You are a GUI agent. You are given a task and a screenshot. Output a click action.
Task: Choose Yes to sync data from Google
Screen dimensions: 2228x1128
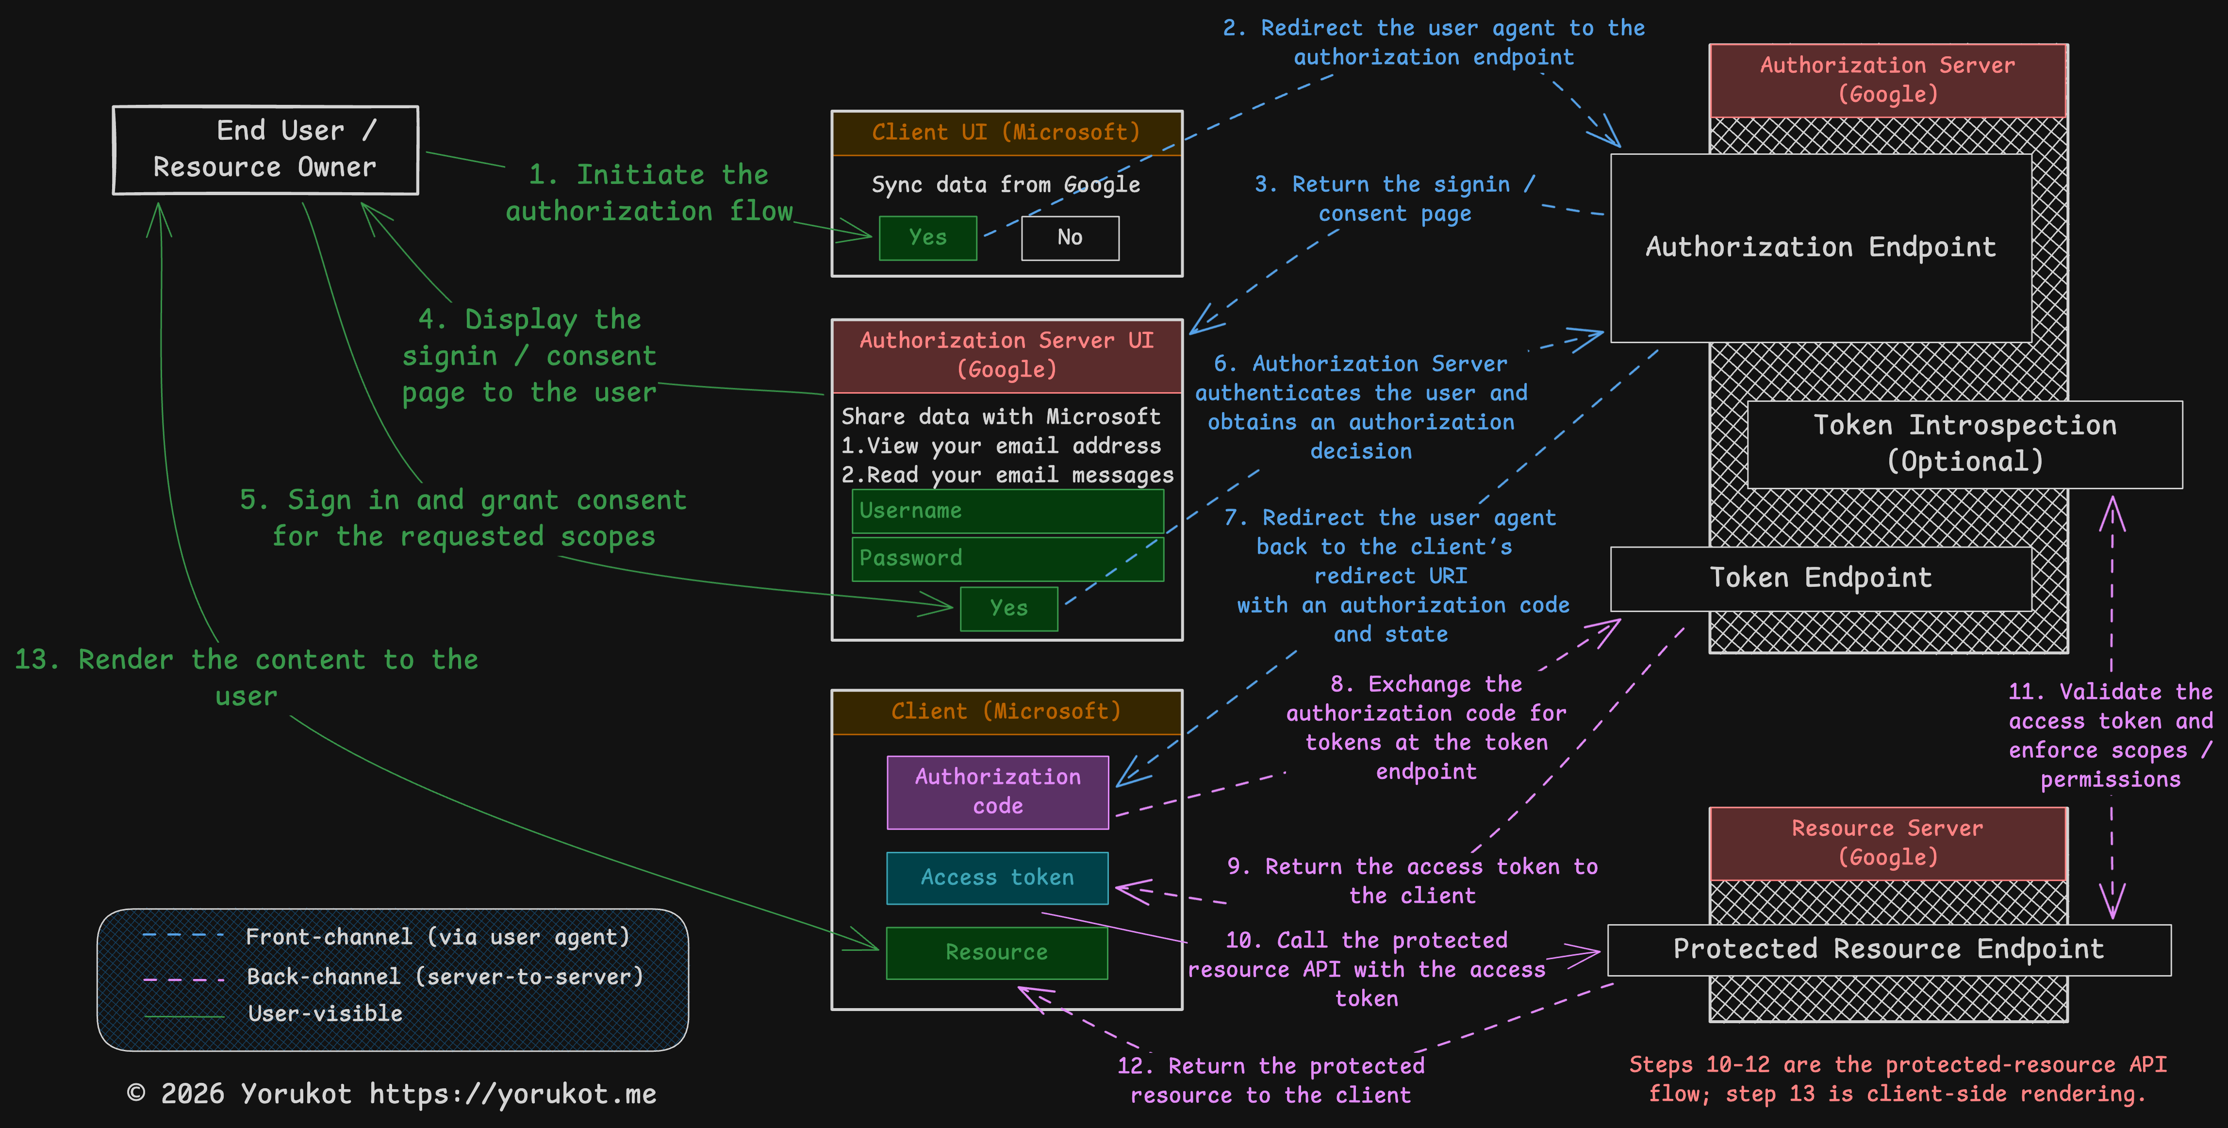927,237
